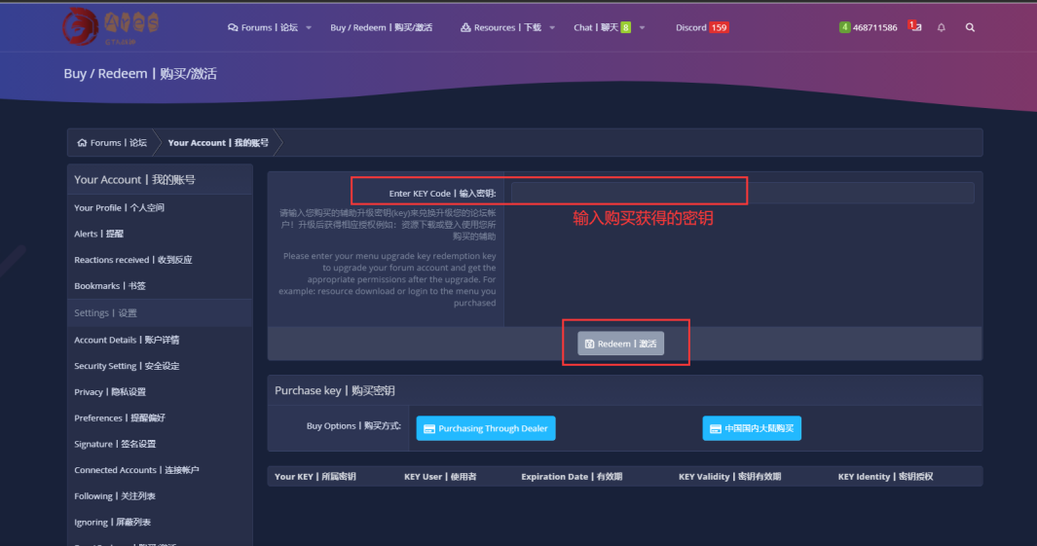Viewport: 1037px width, 546px height.
Task: Open the alerts bell icon
Action: tap(942, 28)
